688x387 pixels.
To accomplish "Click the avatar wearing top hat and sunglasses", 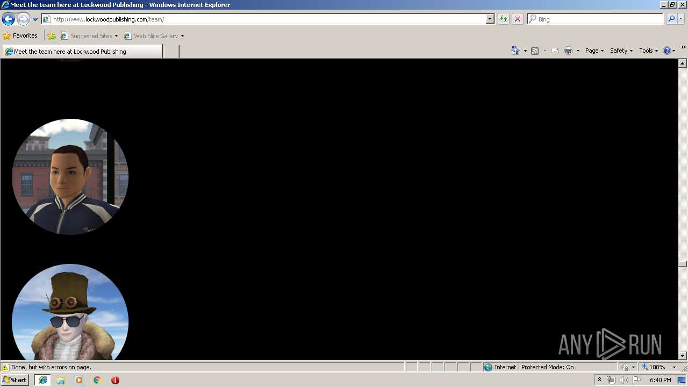I will [x=70, y=312].
